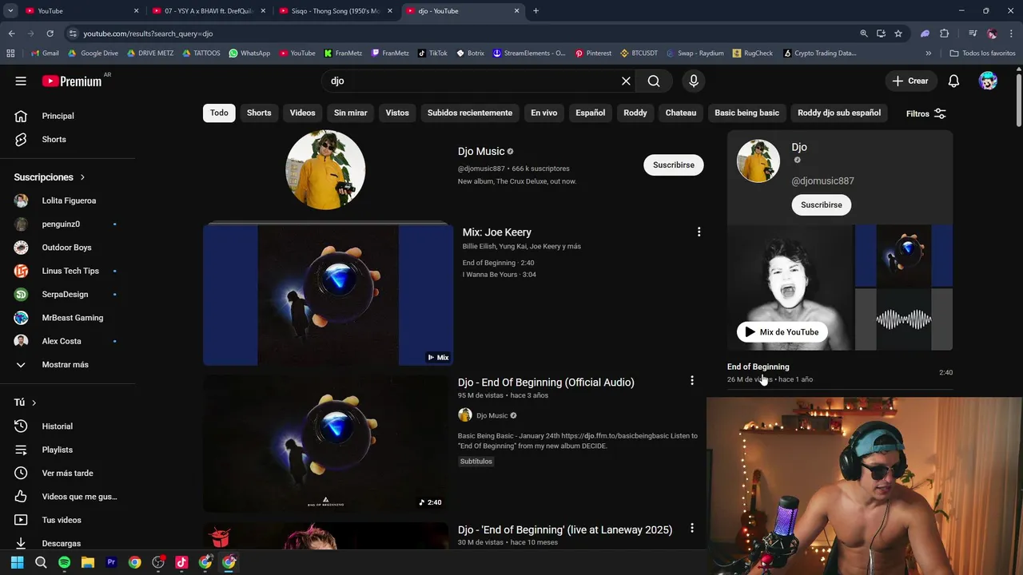Open File Explorer from taskbar

pyautogui.click(x=88, y=562)
